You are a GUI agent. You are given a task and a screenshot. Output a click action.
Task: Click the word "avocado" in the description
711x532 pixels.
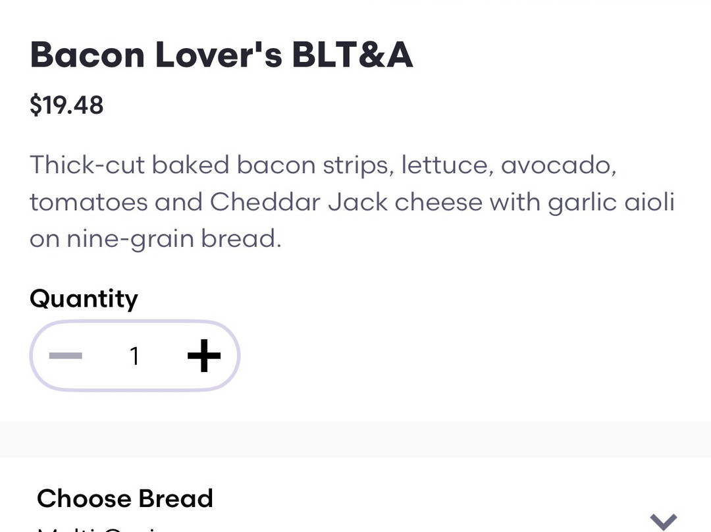[558, 165]
